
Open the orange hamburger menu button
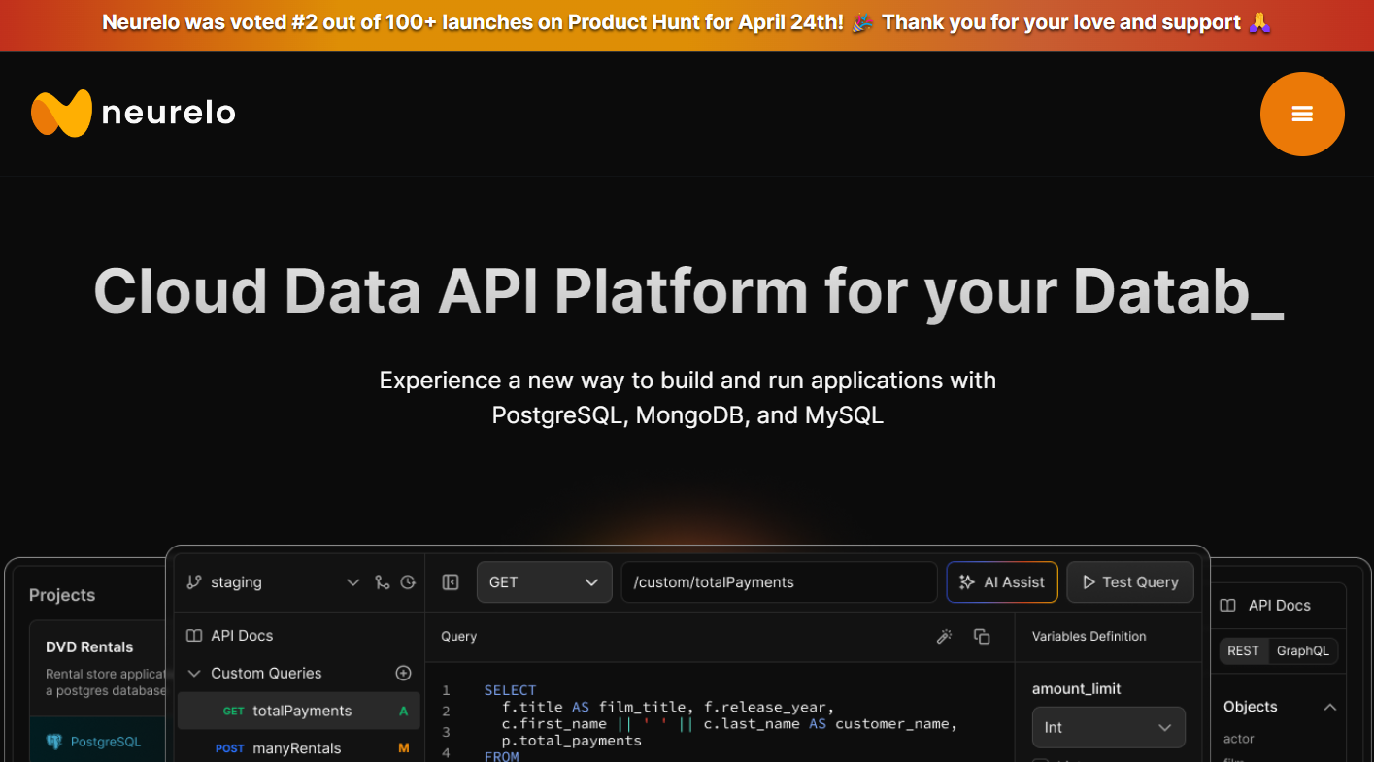click(1301, 114)
